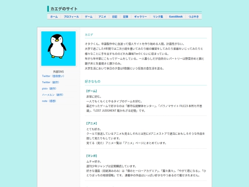Open the 日記 page
This screenshot has height=187, width=249.
tap(114, 17)
